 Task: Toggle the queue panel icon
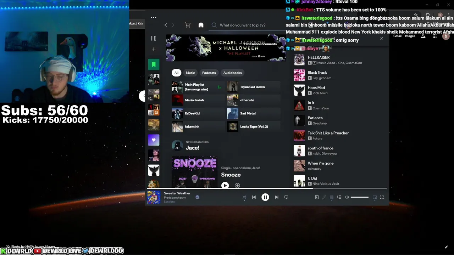click(332, 197)
